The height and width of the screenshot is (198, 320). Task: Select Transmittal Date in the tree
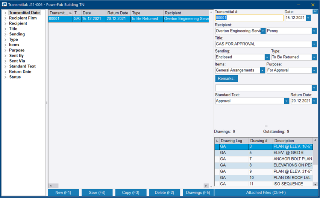click(x=24, y=13)
